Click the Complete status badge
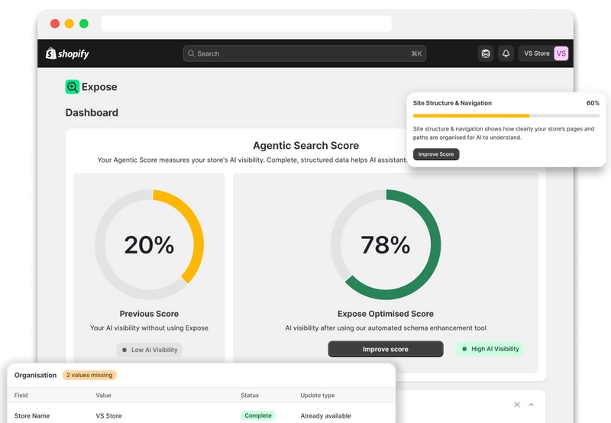Image resolution: width=611 pixels, height=423 pixels. click(x=258, y=415)
